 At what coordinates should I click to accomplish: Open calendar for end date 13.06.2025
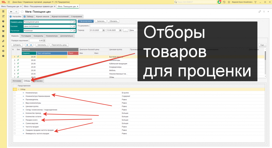(120, 30)
